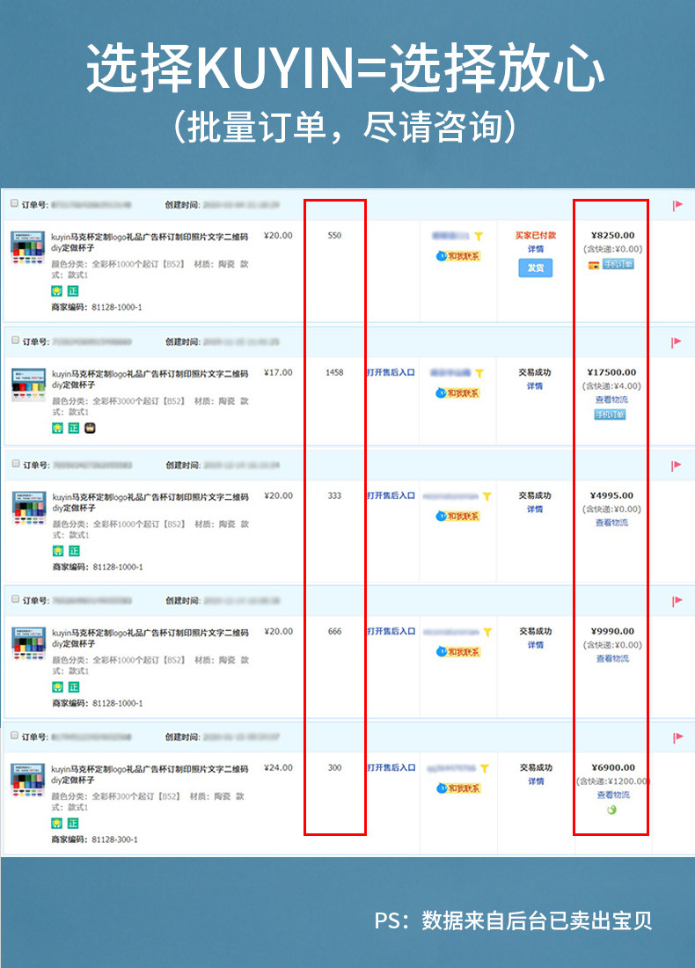Click the green 正 badge in the 666-quantity order

click(x=73, y=687)
